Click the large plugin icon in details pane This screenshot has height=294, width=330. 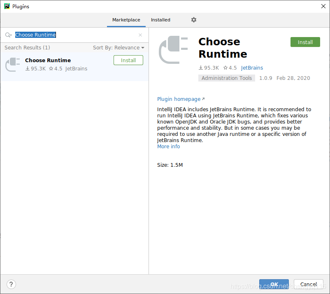[173, 50]
